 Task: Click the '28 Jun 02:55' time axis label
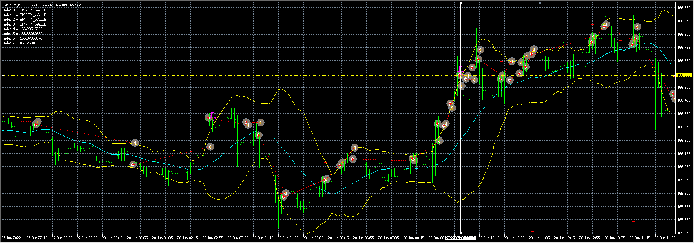pyautogui.click(x=213, y=238)
